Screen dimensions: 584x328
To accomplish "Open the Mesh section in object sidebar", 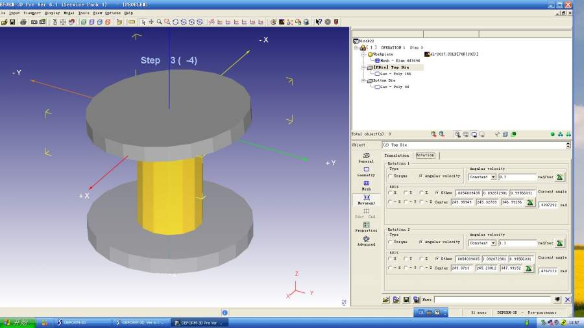I will pyautogui.click(x=366, y=185).
